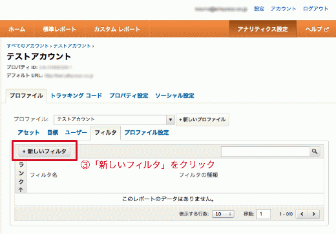Click the blurred account email text
Image resolution: width=336 pixels, height=234 pixels.
221,9
